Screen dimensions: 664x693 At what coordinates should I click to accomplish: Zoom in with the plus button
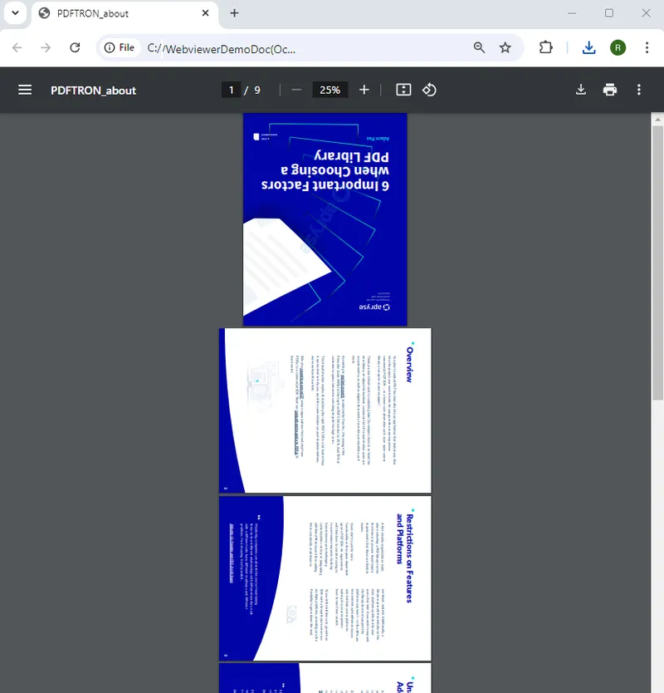coord(364,91)
